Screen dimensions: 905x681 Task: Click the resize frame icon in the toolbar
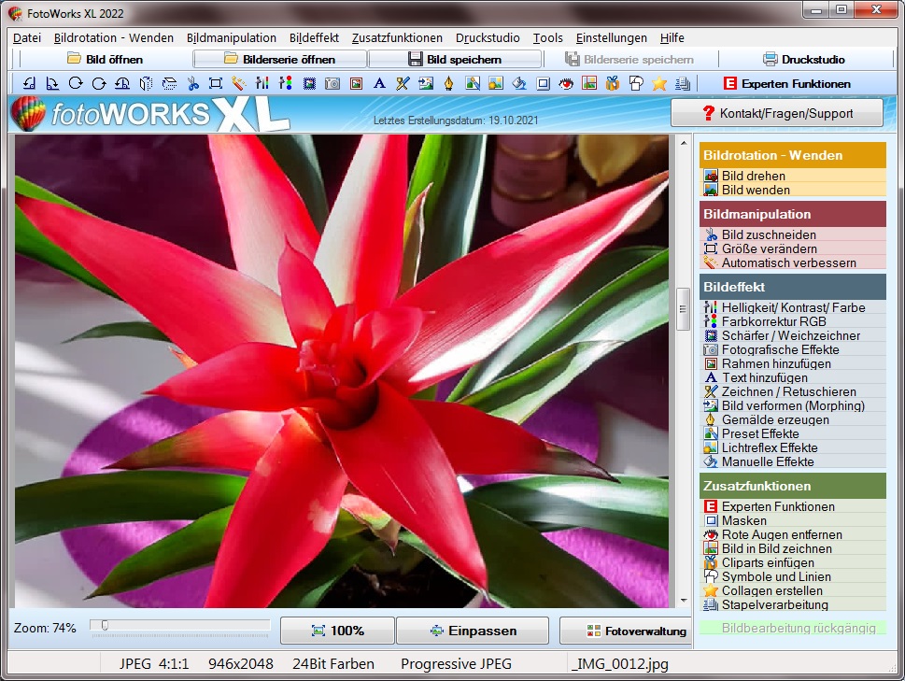click(216, 84)
